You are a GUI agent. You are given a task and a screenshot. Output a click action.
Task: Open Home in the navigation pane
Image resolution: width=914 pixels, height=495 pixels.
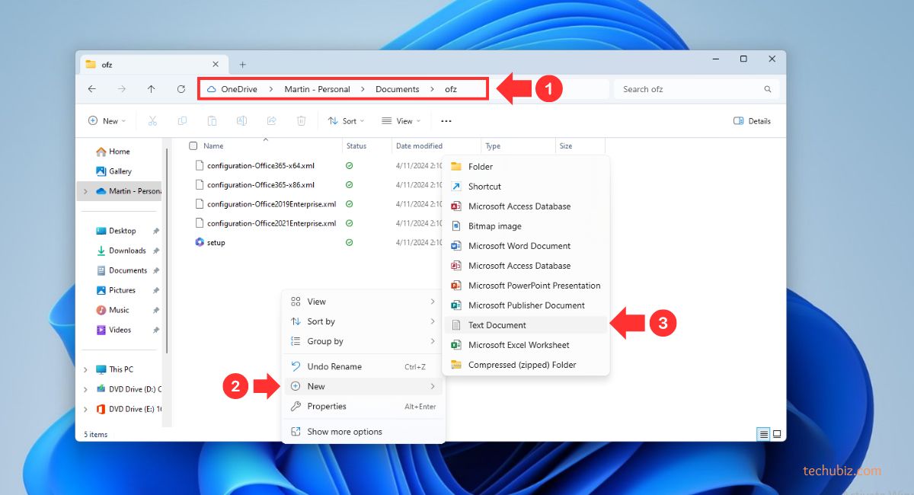tap(113, 152)
